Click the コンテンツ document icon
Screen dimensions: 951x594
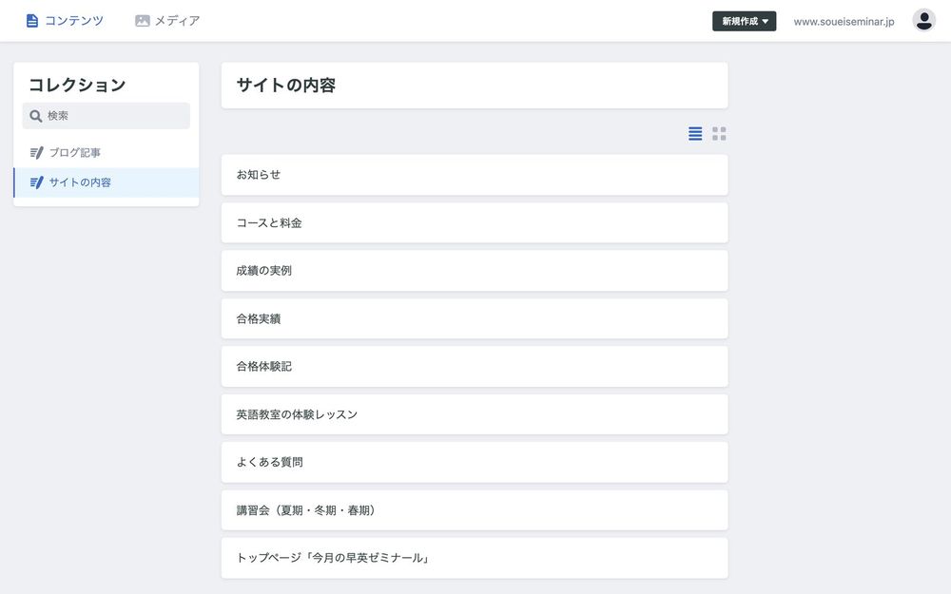pos(32,21)
